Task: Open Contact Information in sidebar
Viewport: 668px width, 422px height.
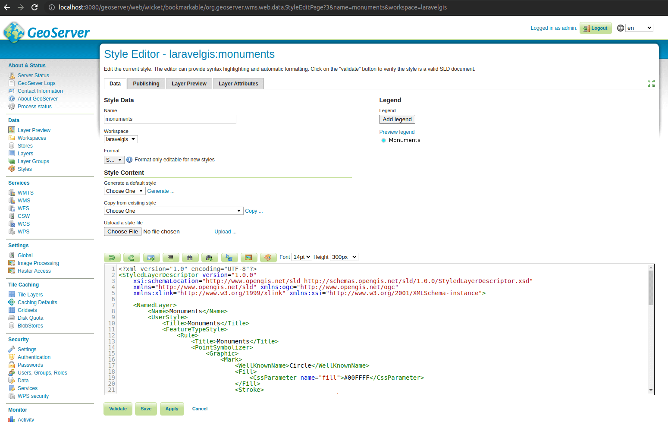Action: [40, 91]
